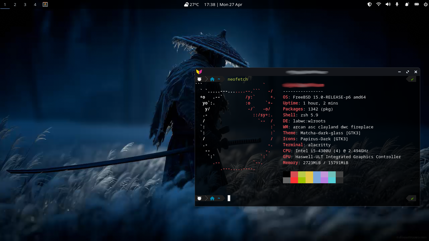The image size is (429, 241).
Task: Open the network Wi-Fi indicator
Action: pyautogui.click(x=379, y=4)
